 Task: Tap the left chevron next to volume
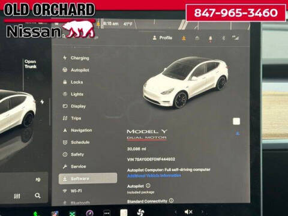pyautogui.click(x=175, y=212)
